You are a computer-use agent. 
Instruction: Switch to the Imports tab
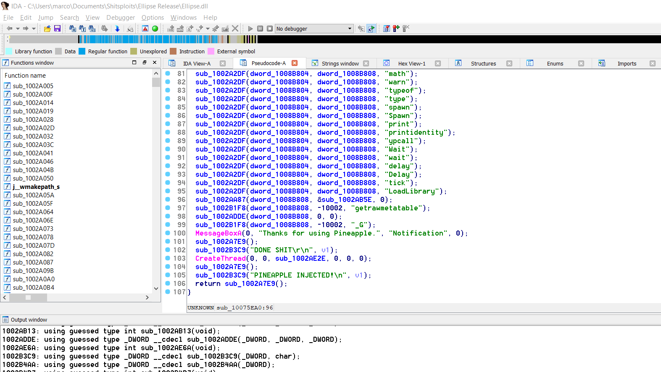click(x=627, y=63)
